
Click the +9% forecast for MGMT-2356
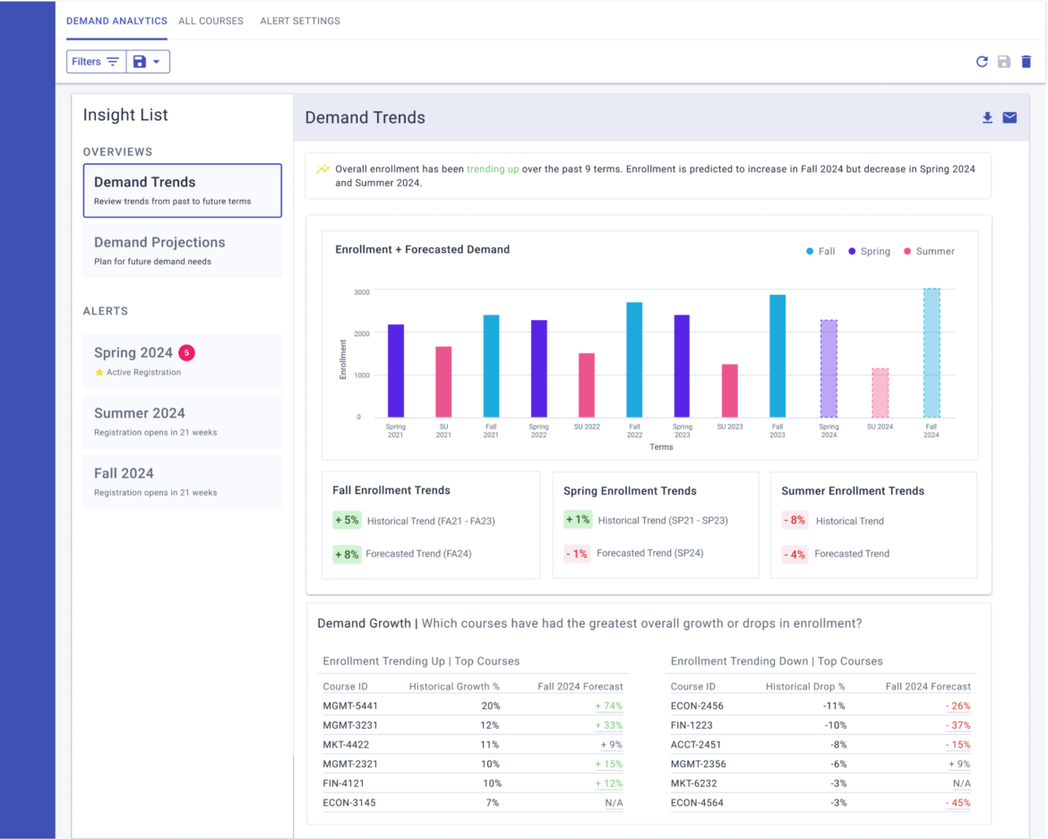click(959, 764)
